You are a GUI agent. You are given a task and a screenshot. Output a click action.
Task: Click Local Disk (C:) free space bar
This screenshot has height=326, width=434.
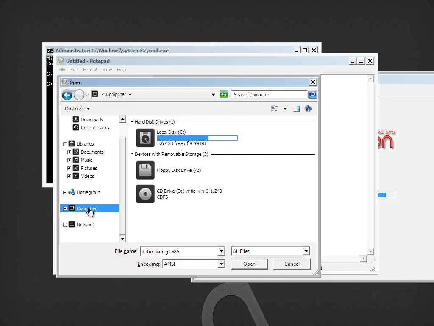(x=198, y=138)
